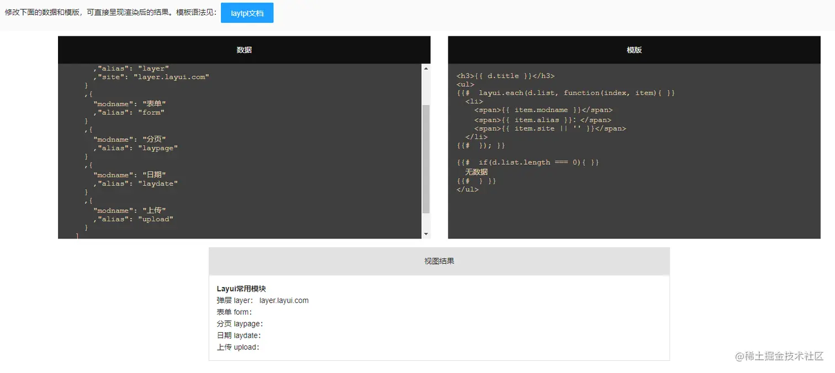Click the "modname": "分页" line
This screenshot has height=373, width=835.
point(130,139)
